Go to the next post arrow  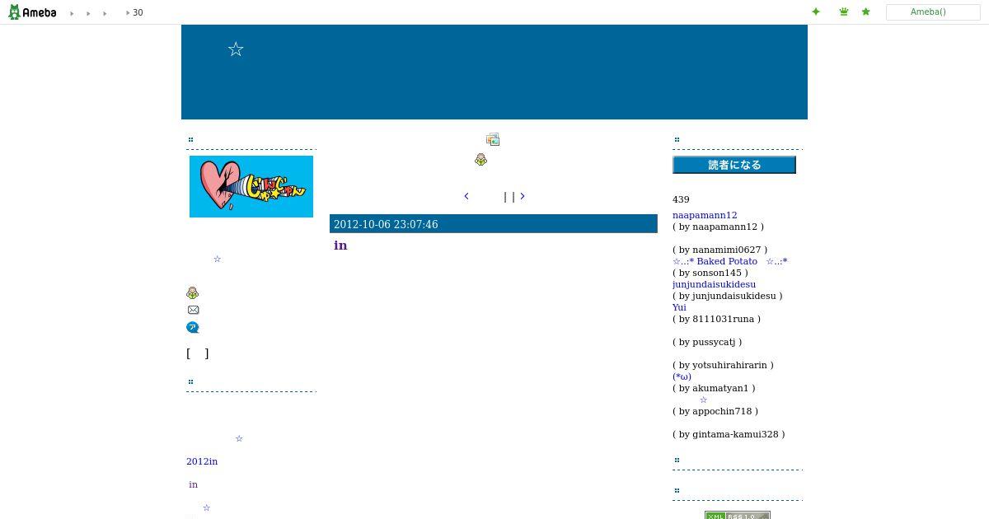coord(523,196)
